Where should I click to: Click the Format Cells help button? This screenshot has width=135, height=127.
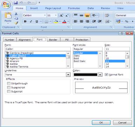click(122, 33)
